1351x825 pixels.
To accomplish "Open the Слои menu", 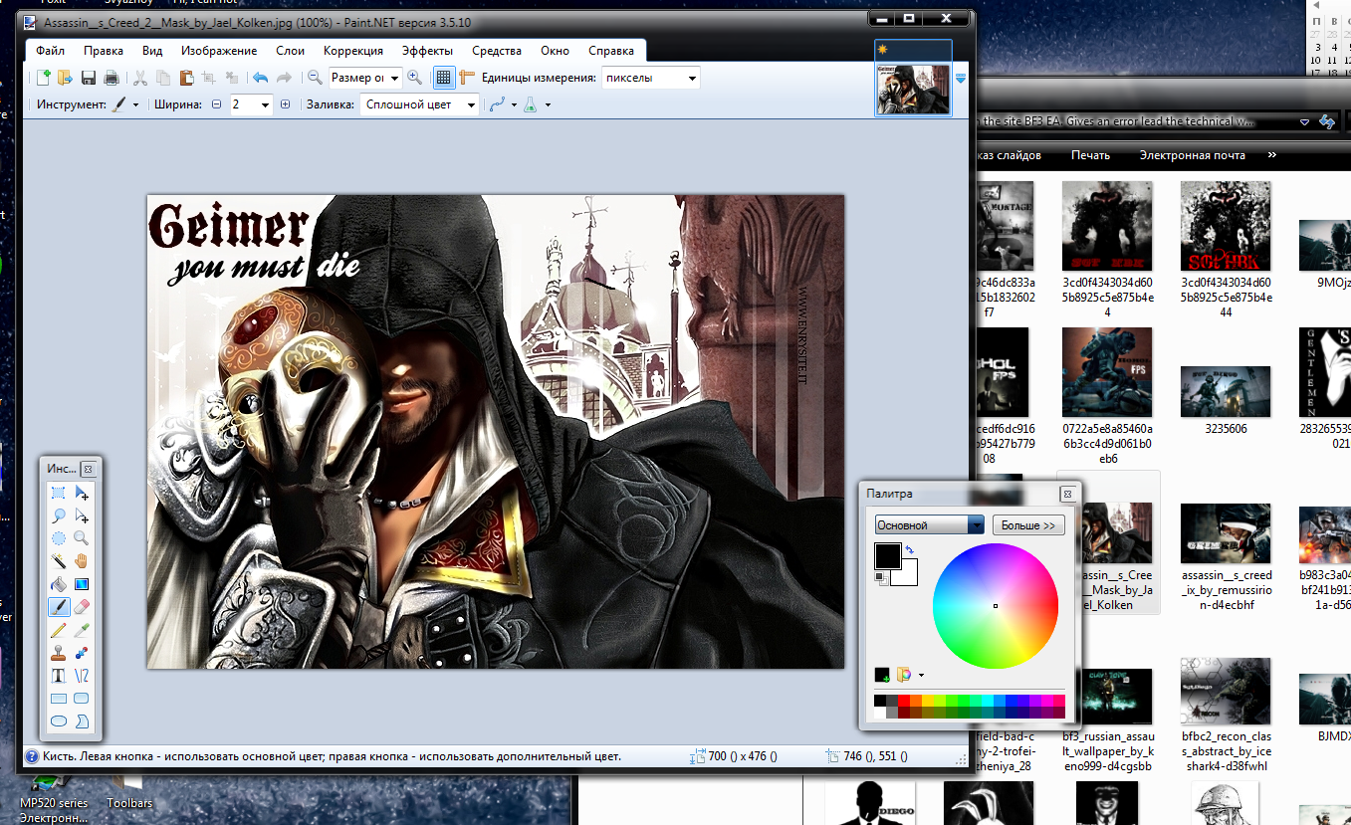I will [290, 51].
